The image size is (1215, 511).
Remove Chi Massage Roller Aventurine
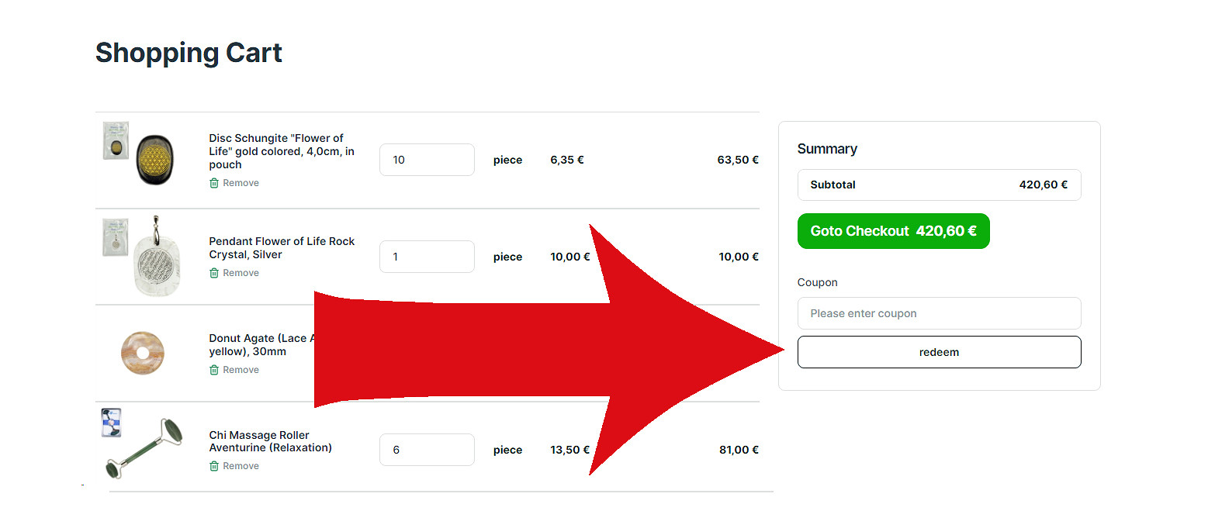point(241,466)
